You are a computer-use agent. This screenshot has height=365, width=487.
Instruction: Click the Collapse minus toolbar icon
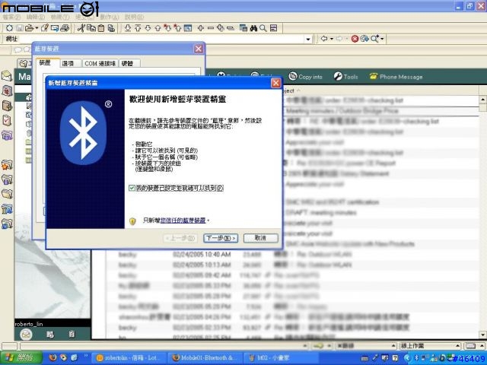211,28
